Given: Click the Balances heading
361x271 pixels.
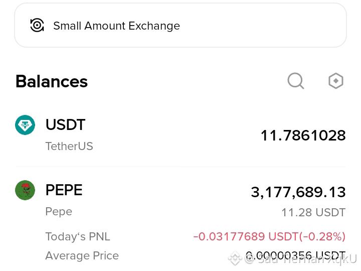Looking at the screenshot, I should point(52,81).
